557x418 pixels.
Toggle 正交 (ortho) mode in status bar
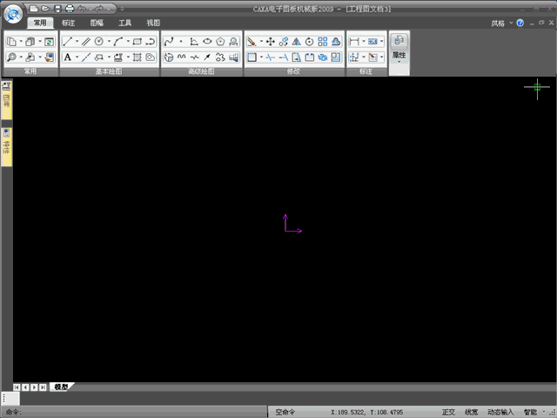point(448,412)
